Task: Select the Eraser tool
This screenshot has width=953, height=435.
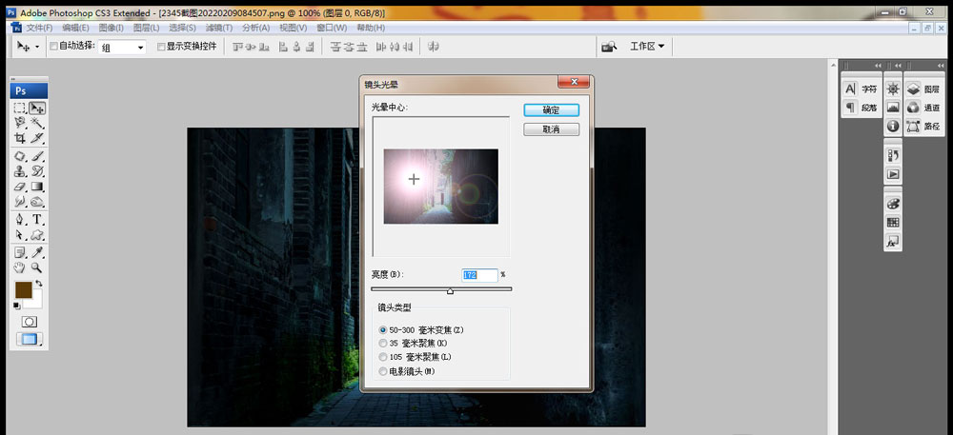Action: [20, 187]
